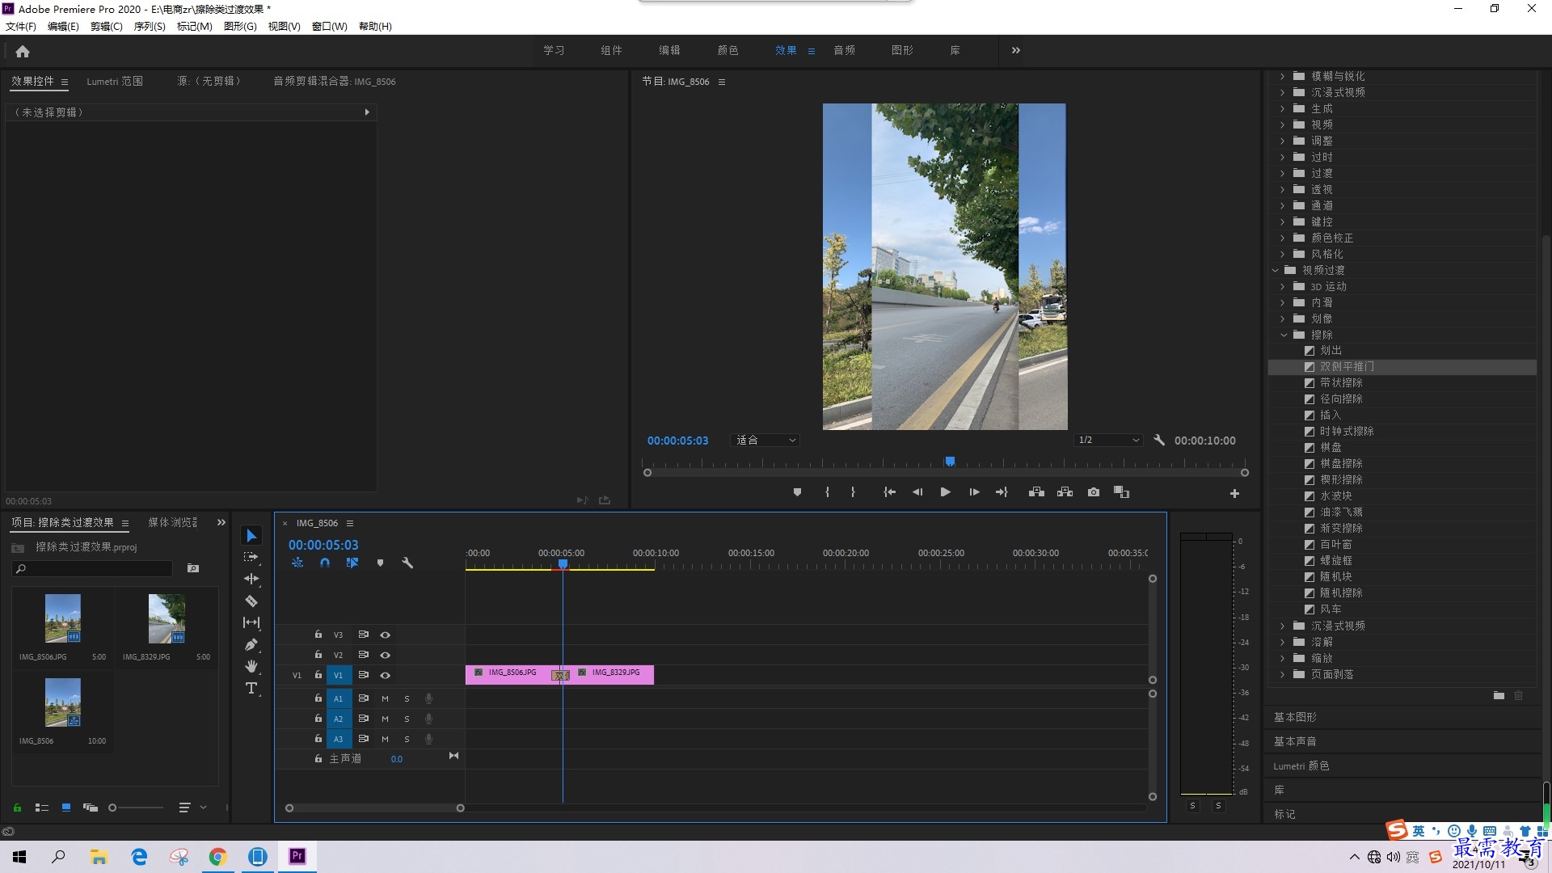Toggle V1 track output eye
Viewport: 1552px width, 873px height.
click(x=386, y=676)
